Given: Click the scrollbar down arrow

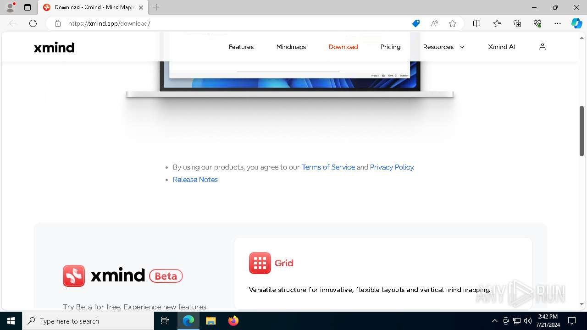Looking at the screenshot, I should pos(581,304).
